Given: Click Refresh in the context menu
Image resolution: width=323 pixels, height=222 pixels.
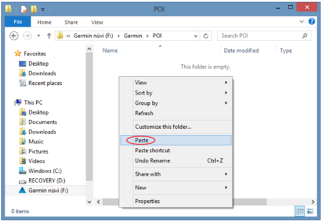Looking at the screenshot, I should (176, 113).
